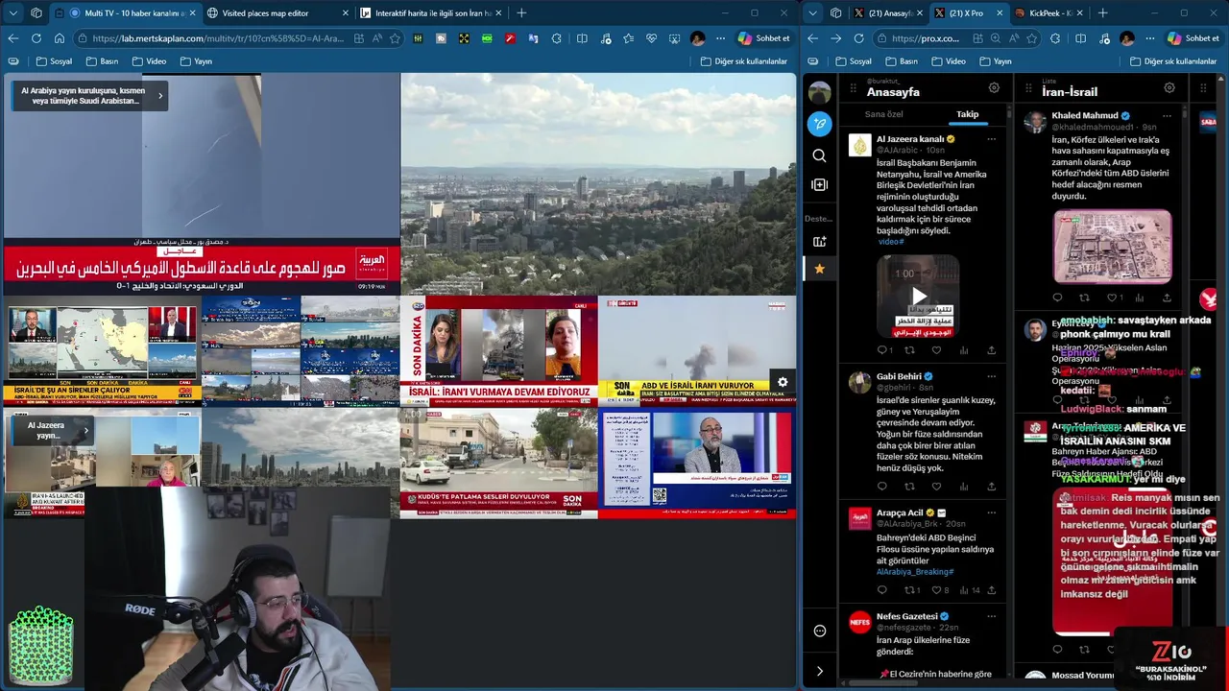Open the Diğer sık kullanılanlar folder in the left browser

pyautogui.click(x=743, y=61)
